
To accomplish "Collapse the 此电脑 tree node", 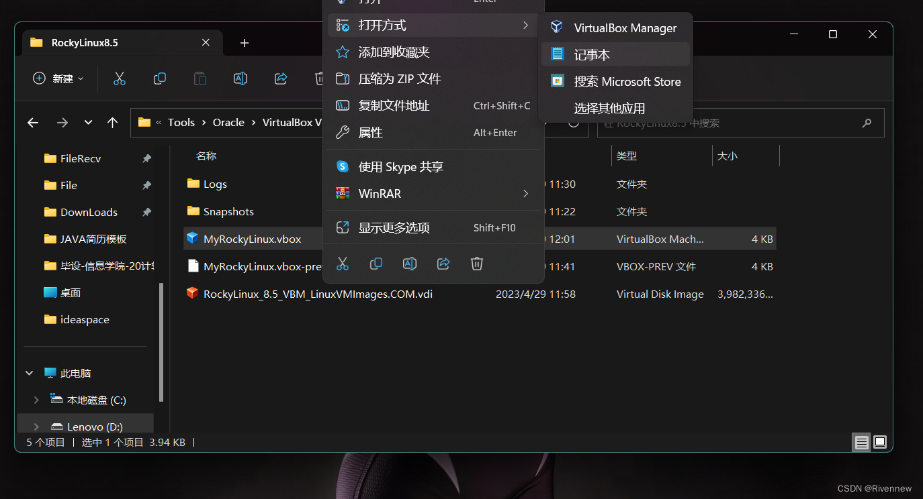I will click(x=30, y=373).
